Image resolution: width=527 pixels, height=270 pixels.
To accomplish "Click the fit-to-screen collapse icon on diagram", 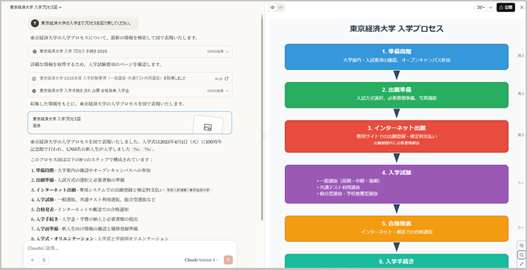I will tap(521, 264).
